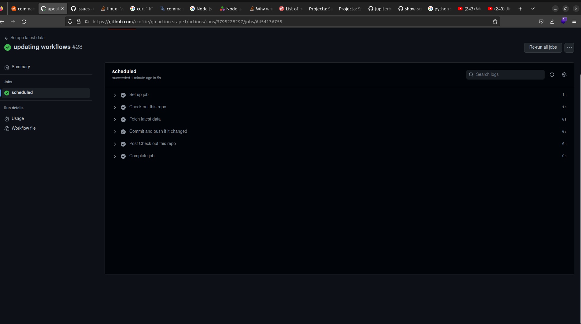Viewport: 581px width, 324px height.
Task: Open the browser hamburger menu
Action: click(574, 21)
